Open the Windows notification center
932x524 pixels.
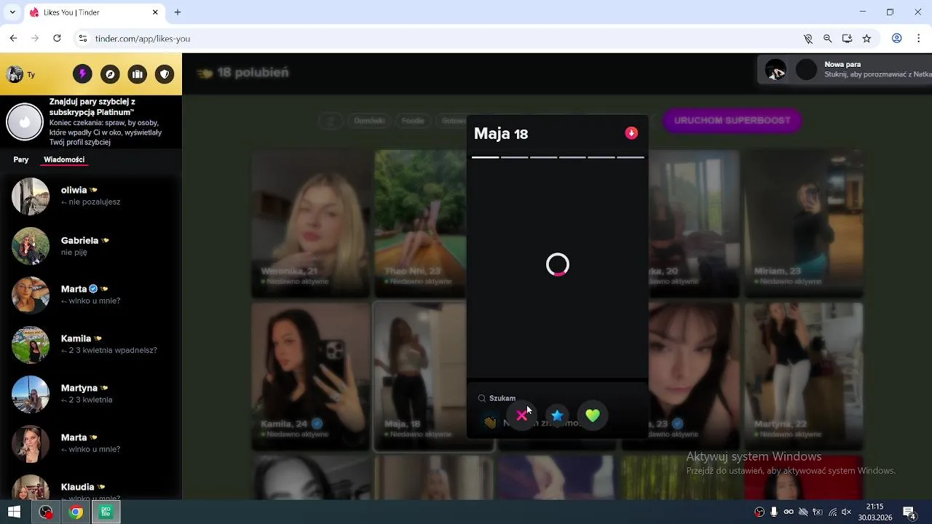click(909, 512)
